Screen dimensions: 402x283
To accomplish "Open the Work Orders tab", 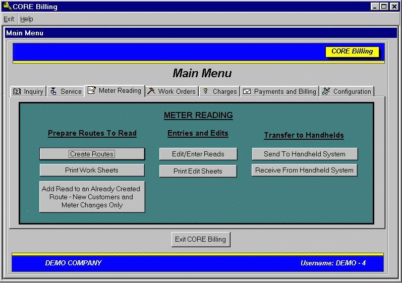I will click(172, 91).
